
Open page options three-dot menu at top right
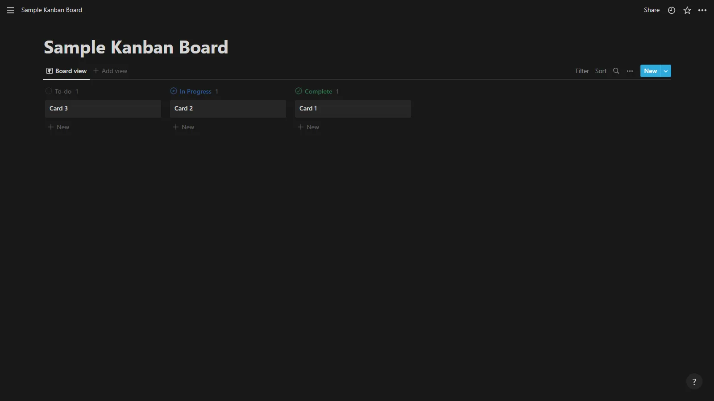click(x=702, y=10)
